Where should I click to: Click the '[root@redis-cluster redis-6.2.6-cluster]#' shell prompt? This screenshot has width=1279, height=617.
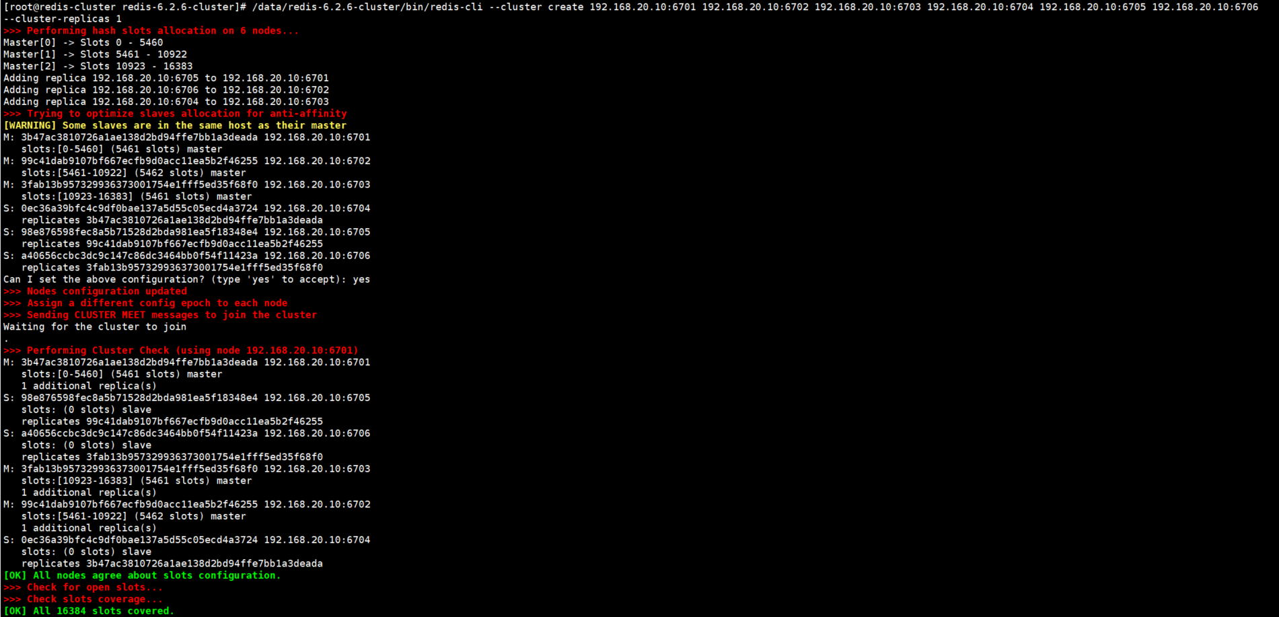pos(125,7)
